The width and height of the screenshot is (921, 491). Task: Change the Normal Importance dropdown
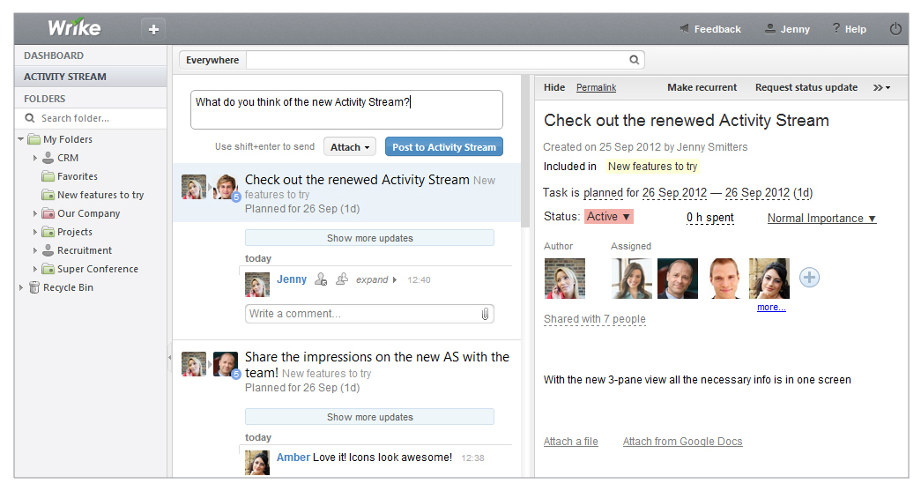pyautogui.click(x=821, y=218)
